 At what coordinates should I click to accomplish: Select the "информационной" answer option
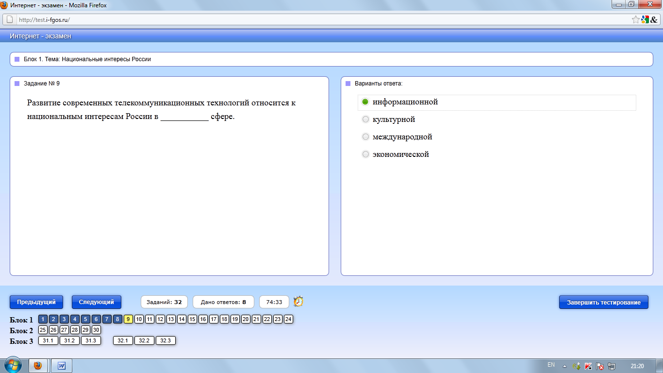pos(365,102)
